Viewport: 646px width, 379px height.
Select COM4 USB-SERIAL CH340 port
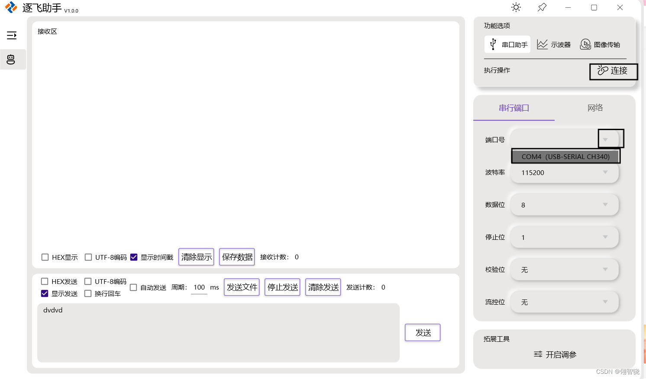565,156
